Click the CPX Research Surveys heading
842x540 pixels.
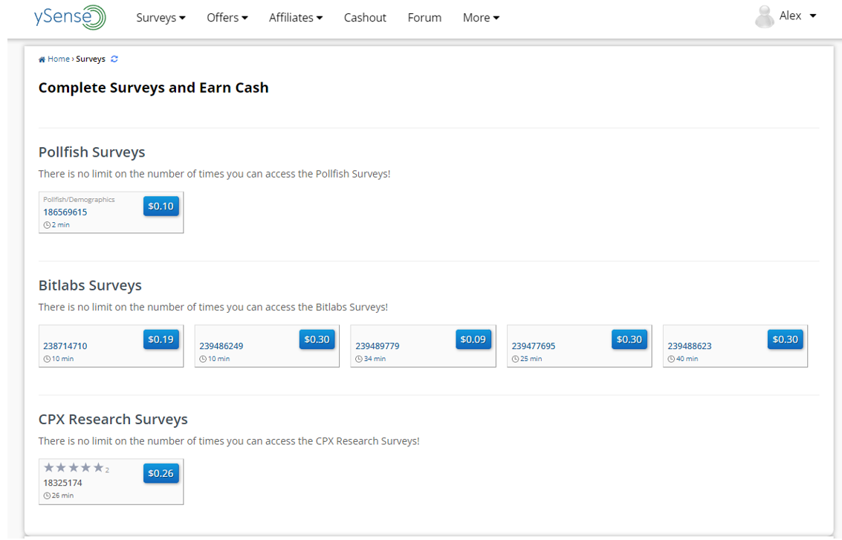click(x=113, y=419)
